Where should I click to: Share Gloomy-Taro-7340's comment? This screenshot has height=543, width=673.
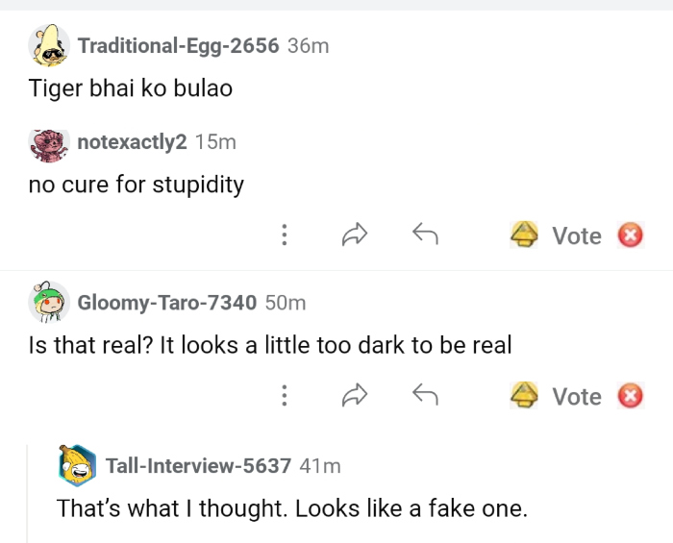click(356, 395)
